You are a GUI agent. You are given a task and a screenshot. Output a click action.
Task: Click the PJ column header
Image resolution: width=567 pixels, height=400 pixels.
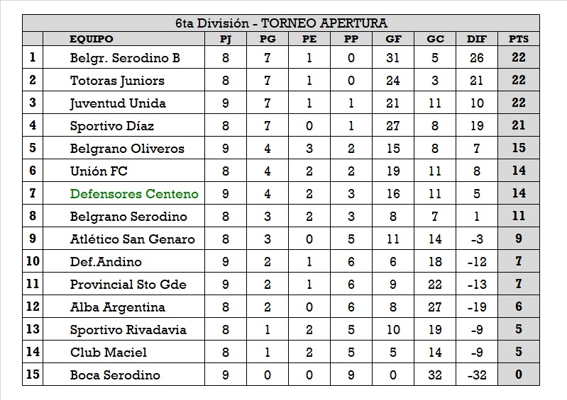pos(226,39)
